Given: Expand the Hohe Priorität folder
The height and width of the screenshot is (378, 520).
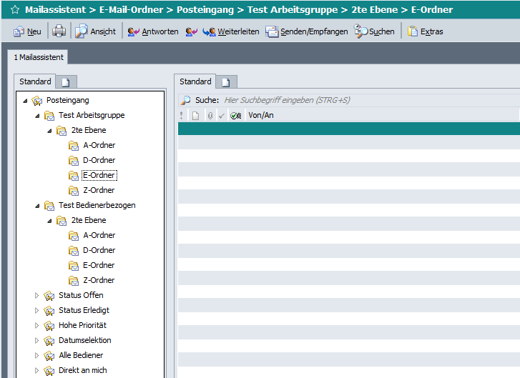Looking at the screenshot, I should [38, 325].
